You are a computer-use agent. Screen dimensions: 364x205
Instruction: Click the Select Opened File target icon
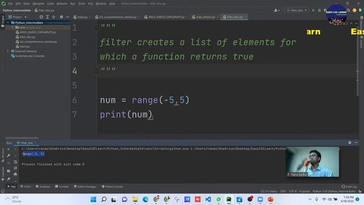41,17
